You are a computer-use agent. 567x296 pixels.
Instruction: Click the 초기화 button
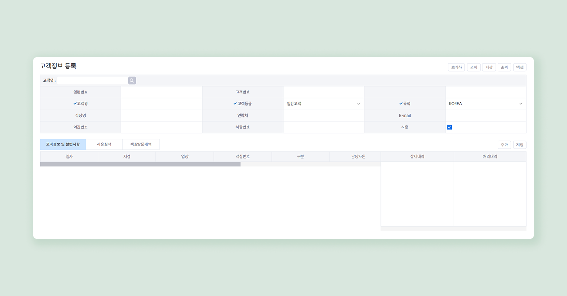coord(456,68)
